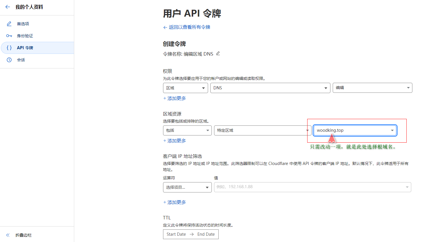Click 添加更多 under 权限 section

[175, 98]
